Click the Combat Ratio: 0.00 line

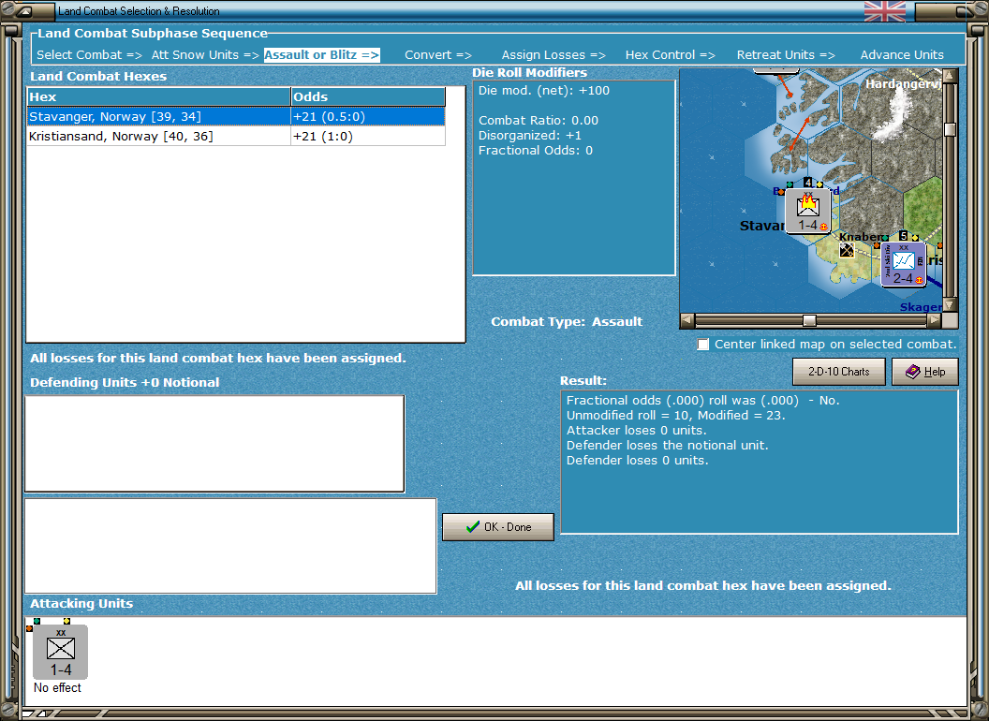[x=538, y=121]
